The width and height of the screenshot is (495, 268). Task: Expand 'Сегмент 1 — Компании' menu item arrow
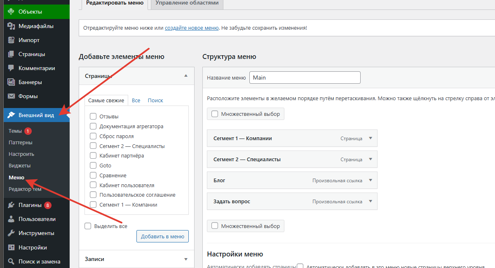[x=370, y=139]
